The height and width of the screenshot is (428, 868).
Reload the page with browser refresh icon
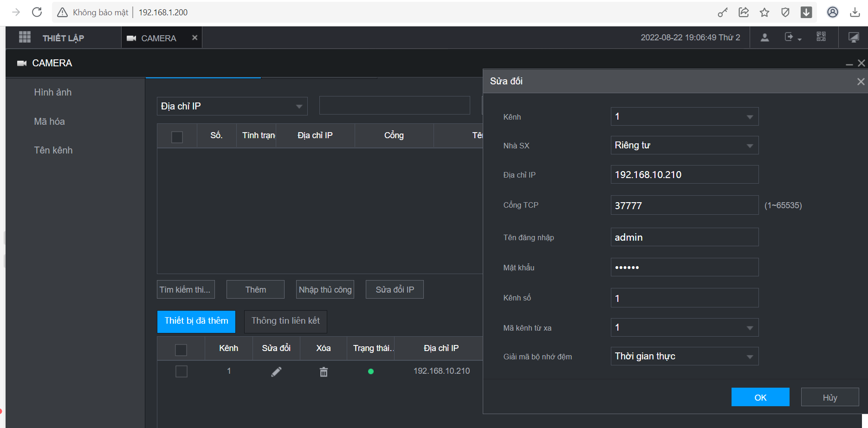(x=37, y=12)
